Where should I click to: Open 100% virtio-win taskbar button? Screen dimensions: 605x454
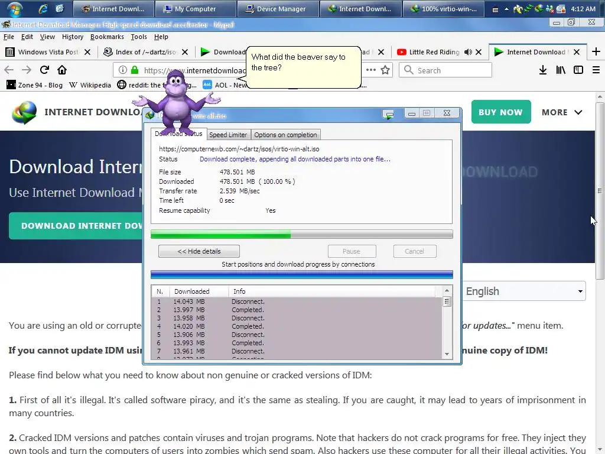[x=443, y=8]
